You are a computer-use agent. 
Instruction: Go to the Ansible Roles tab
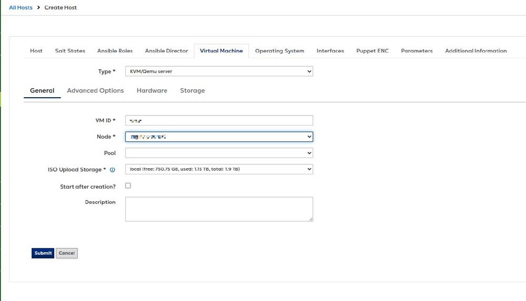pyautogui.click(x=115, y=50)
